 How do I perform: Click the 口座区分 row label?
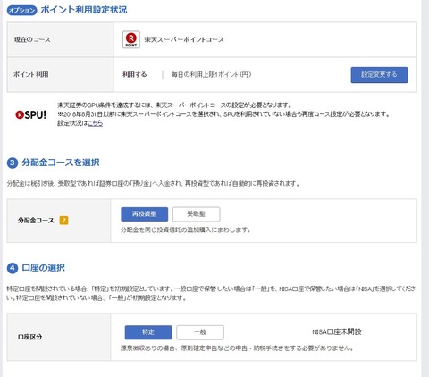click(x=29, y=337)
